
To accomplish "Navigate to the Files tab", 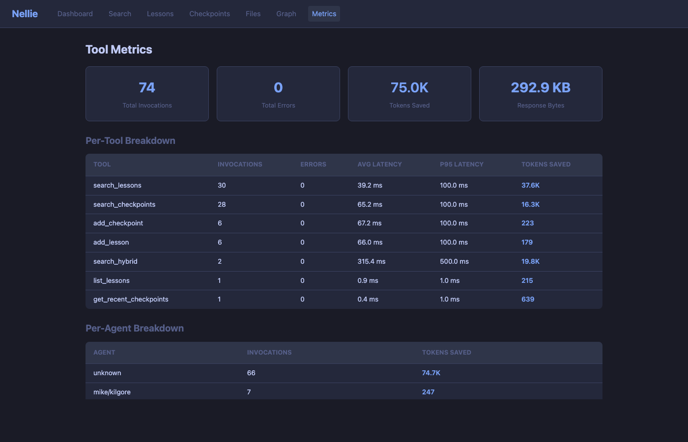I will [x=253, y=14].
